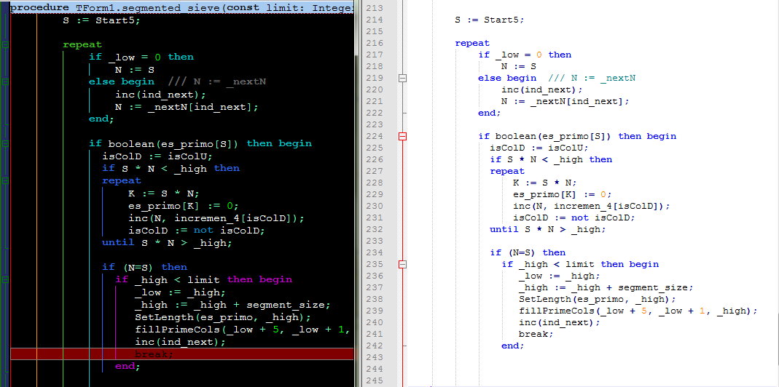The height and width of the screenshot is (387, 779).
Task: Click '_low := _high;' on line 236
Action: click(x=560, y=276)
